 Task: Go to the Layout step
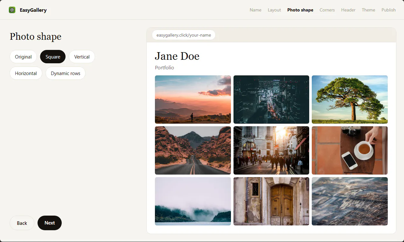(x=274, y=10)
